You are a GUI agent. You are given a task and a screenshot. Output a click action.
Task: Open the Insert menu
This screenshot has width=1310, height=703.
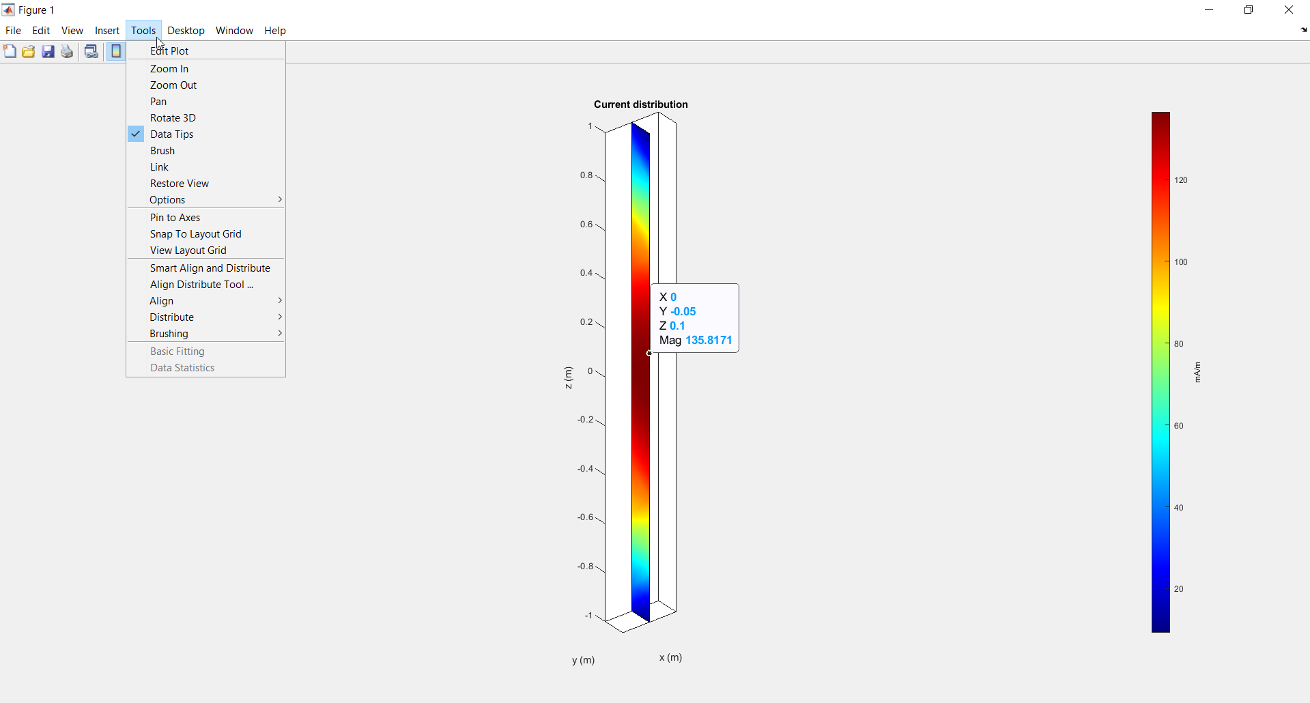point(106,31)
